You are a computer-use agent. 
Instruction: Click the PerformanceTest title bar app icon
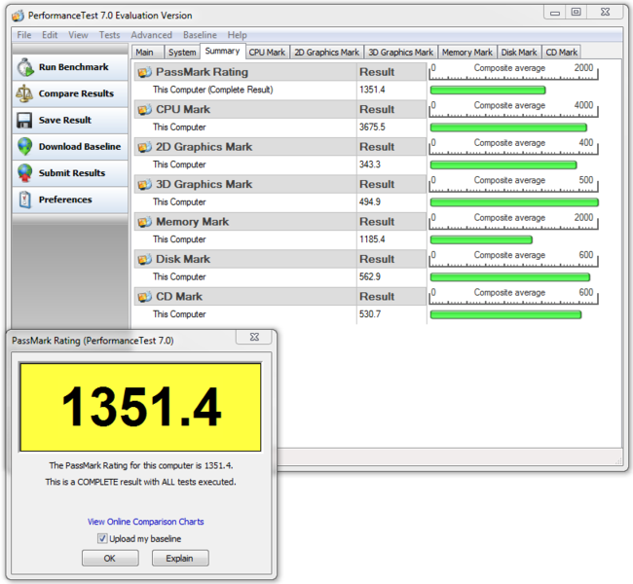point(18,16)
